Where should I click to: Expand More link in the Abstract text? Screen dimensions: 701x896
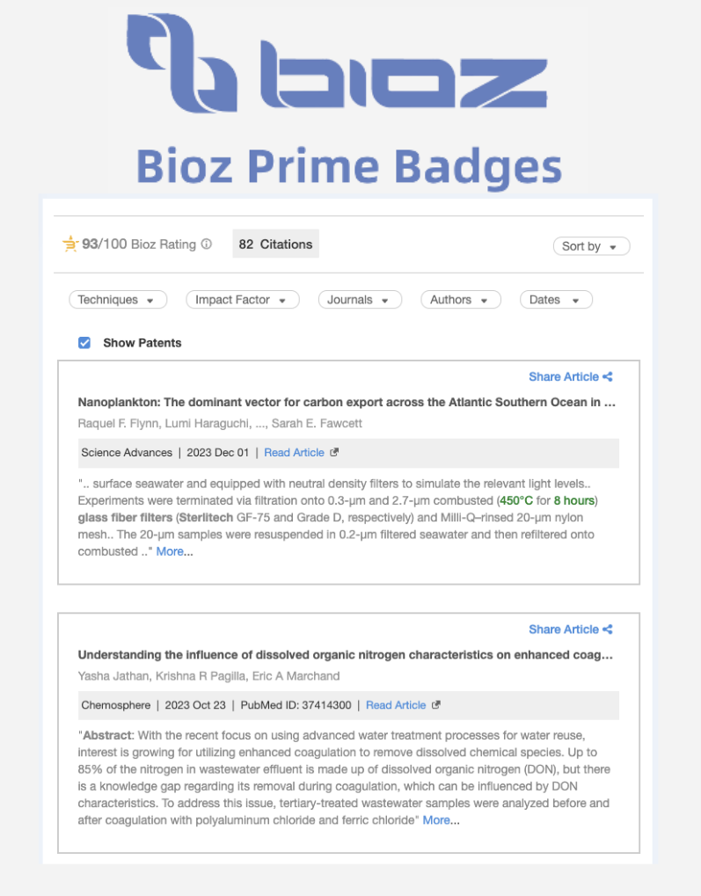436,820
